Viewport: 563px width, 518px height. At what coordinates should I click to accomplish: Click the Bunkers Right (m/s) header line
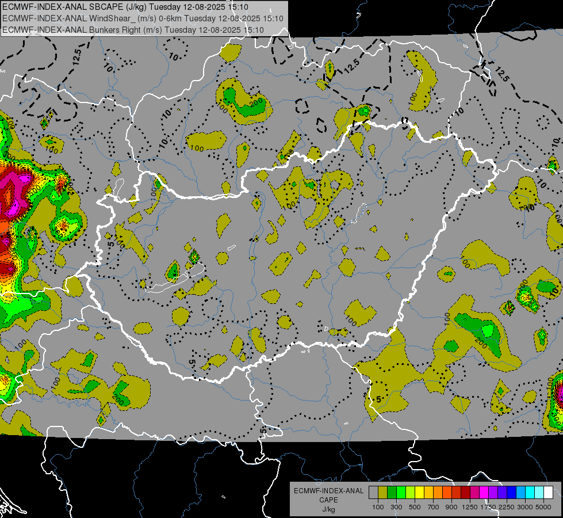(x=133, y=30)
